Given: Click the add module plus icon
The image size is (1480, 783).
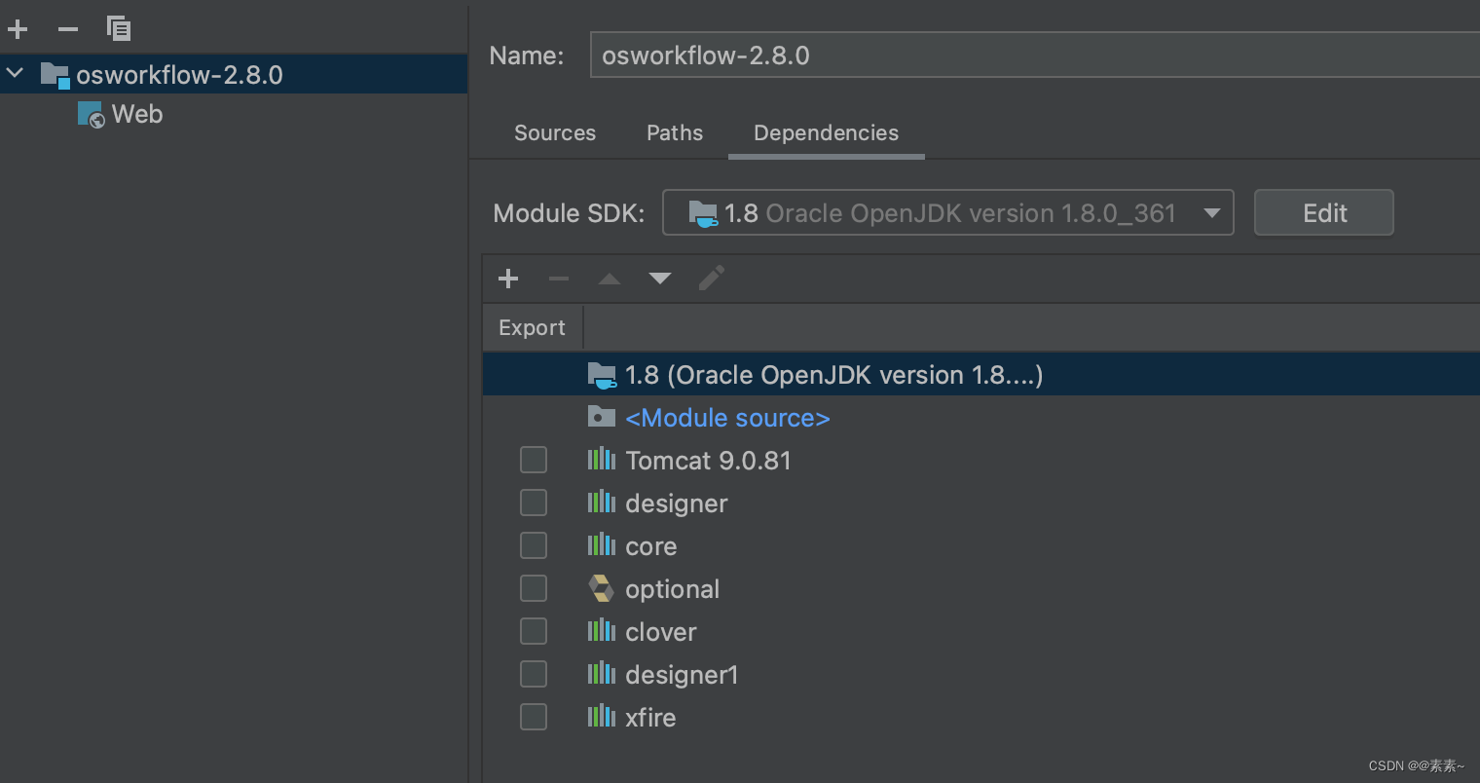Looking at the screenshot, I should (18, 28).
